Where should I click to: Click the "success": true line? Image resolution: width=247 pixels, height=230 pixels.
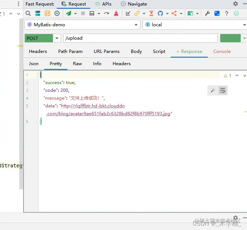coord(59,83)
